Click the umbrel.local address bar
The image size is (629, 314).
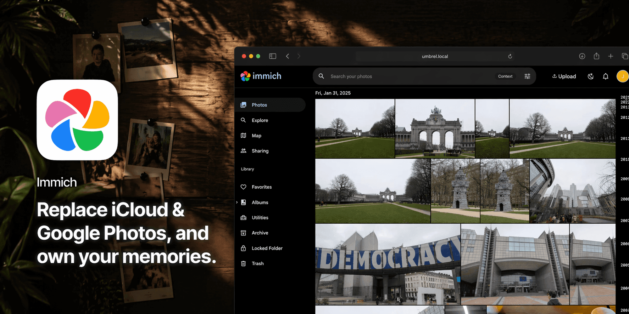[435, 56]
